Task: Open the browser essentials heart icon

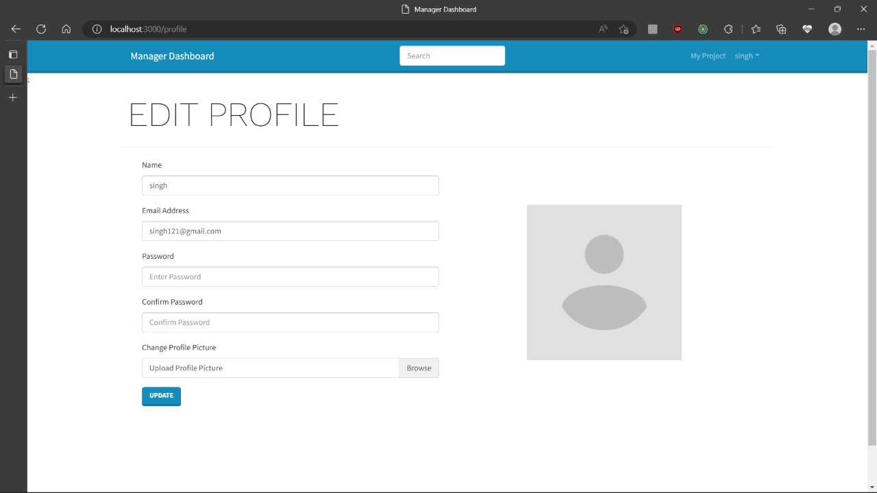Action: click(807, 29)
